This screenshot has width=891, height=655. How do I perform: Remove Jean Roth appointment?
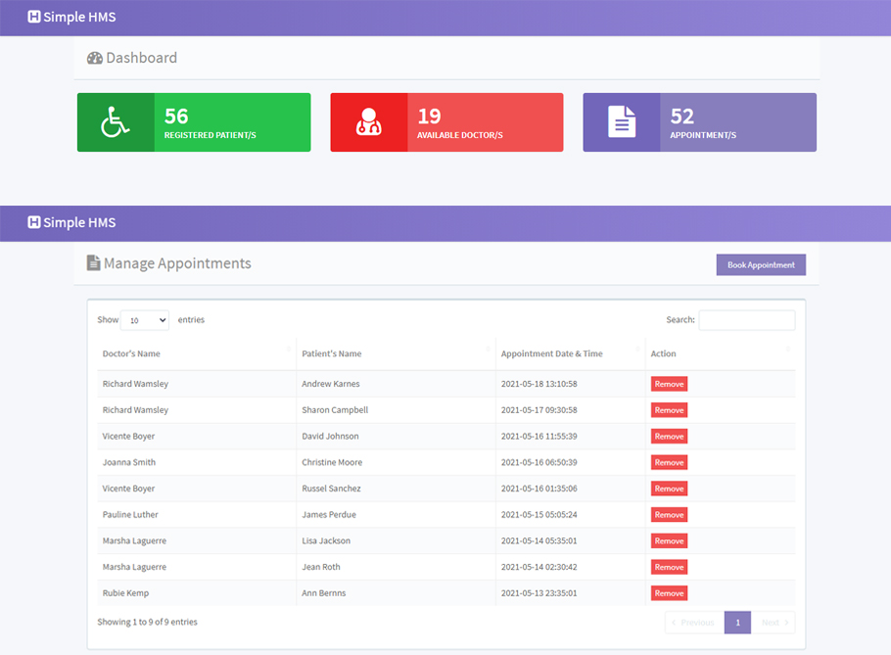click(669, 567)
